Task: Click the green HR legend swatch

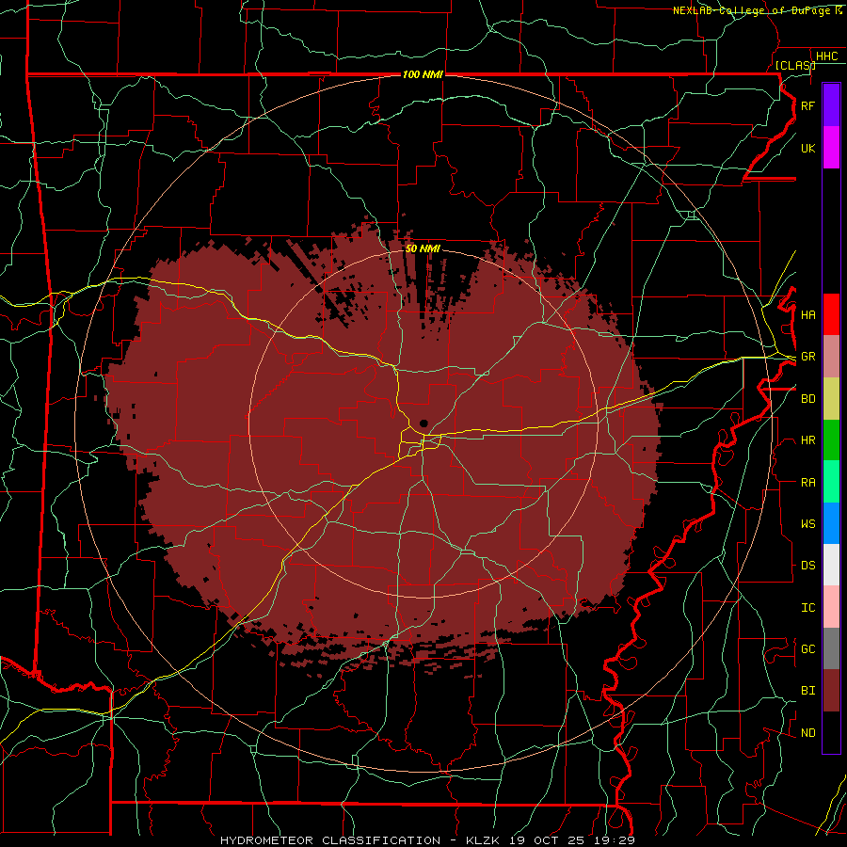Action: [831, 440]
